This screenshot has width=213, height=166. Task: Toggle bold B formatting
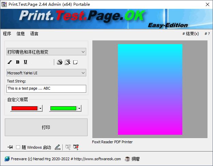click(x=17, y=62)
